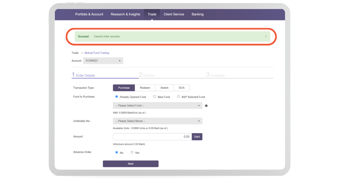Select the Already Opened Fund option
Image resolution: width=339 pixels, height=178 pixels.
(117, 97)
